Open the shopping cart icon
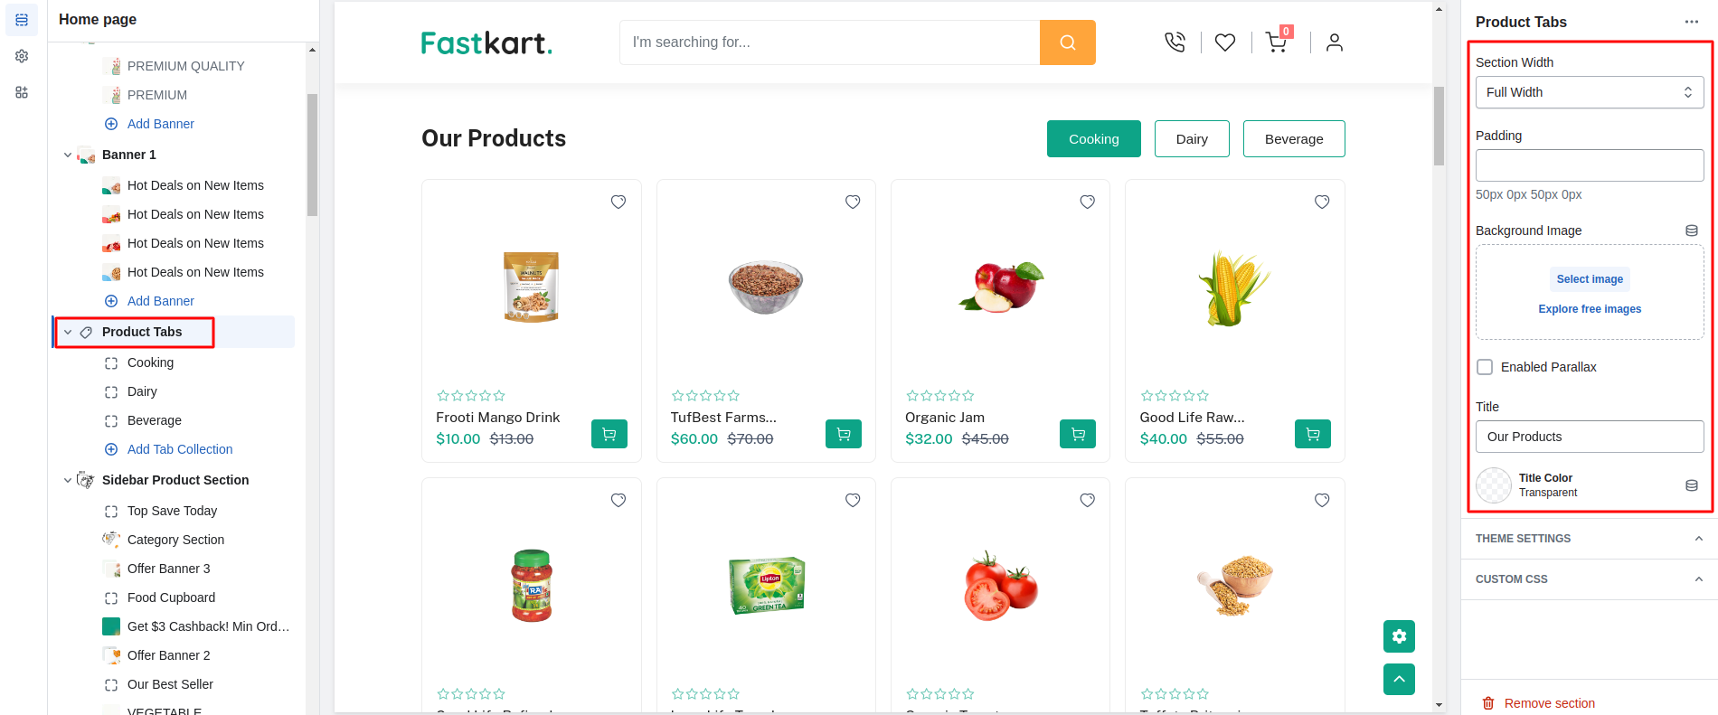This screenshot has width=1718, height=715. tap(1276, 42)
